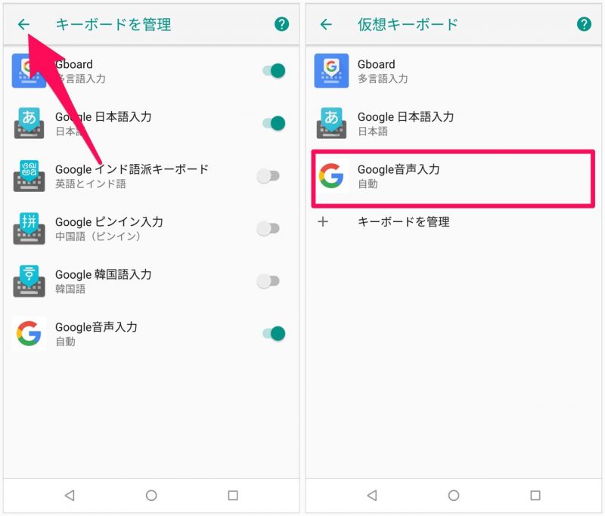Toggle Gboard keyboard switch off

click(274, 71)
